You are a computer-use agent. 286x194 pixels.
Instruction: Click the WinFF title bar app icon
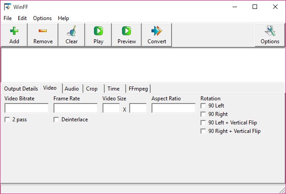[8, 7]
